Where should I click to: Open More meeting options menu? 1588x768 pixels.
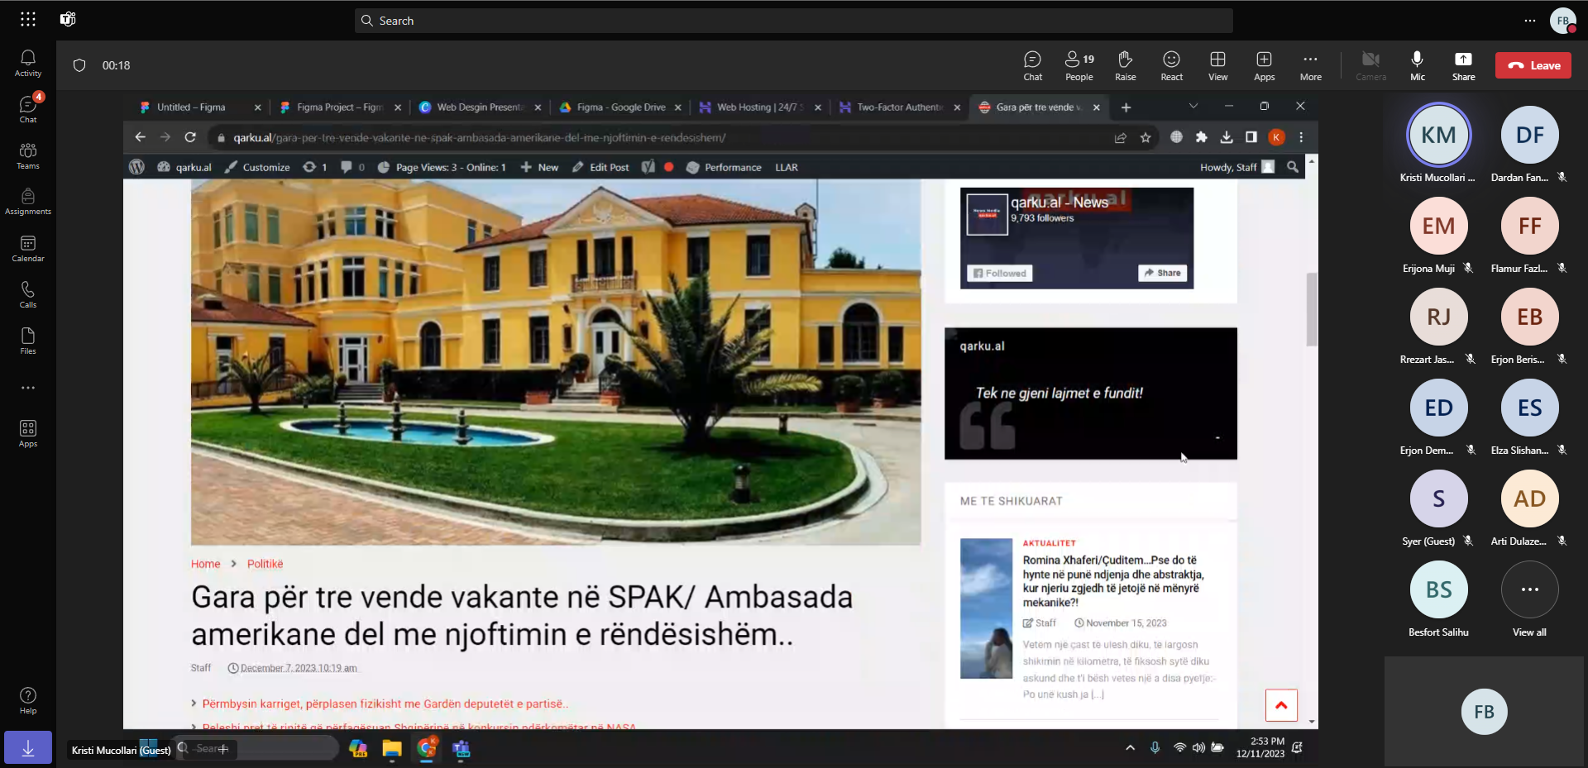coord(1310,65)
